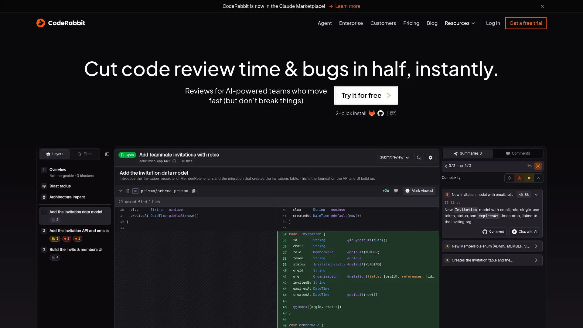Select layer 'Build the invite & members UI'
This screenshot has height=328, width=583.
pyautogui.click(x=75, y=253)
